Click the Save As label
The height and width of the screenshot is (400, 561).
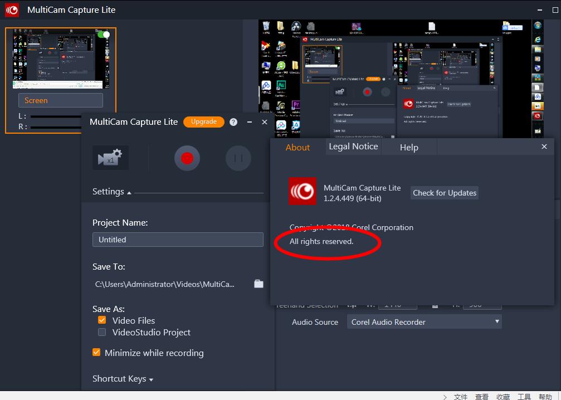pyautogui.click(x=109, y=309)
